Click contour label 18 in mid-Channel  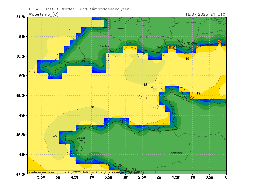click(x=145, y=85)
